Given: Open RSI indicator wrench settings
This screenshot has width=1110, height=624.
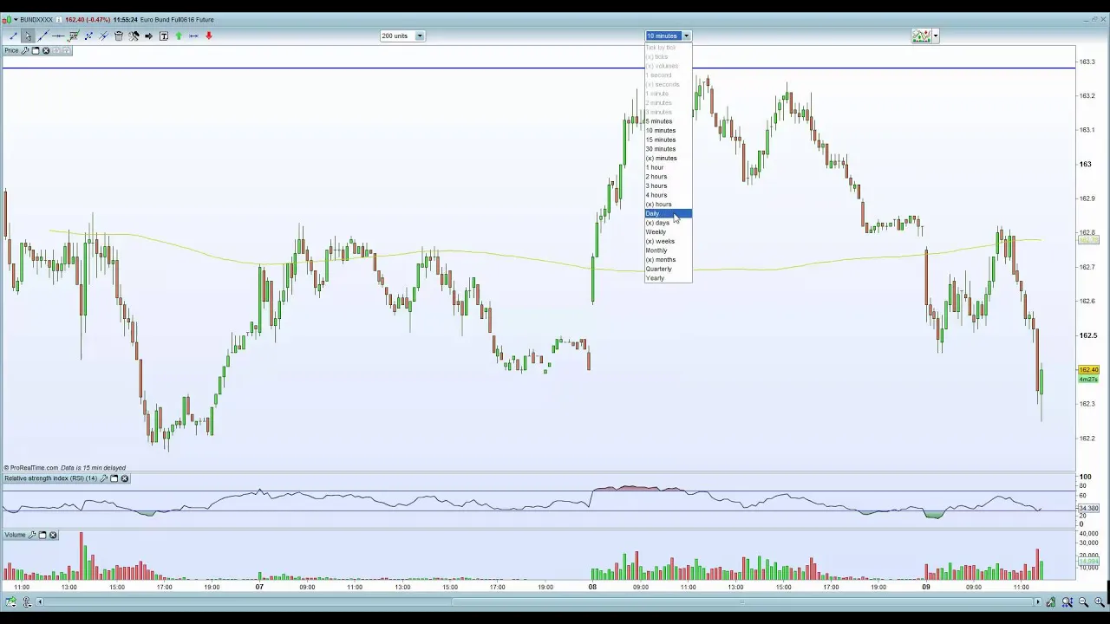Looking at the screenshot, I should [103, 478].
